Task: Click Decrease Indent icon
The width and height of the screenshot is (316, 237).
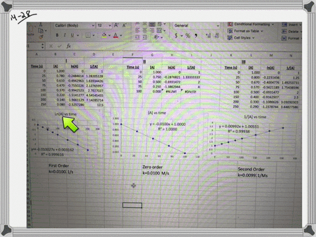Action: (x=138, y=38)
